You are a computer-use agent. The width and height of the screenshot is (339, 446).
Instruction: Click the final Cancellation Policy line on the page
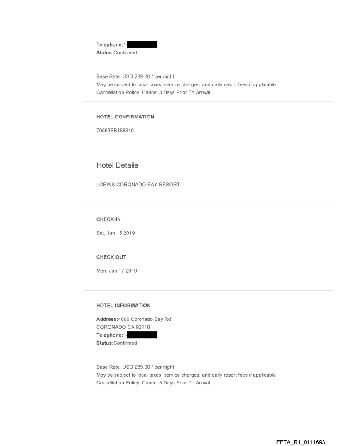153,383
